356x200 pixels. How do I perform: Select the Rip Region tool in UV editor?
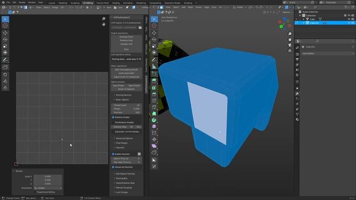5,67
